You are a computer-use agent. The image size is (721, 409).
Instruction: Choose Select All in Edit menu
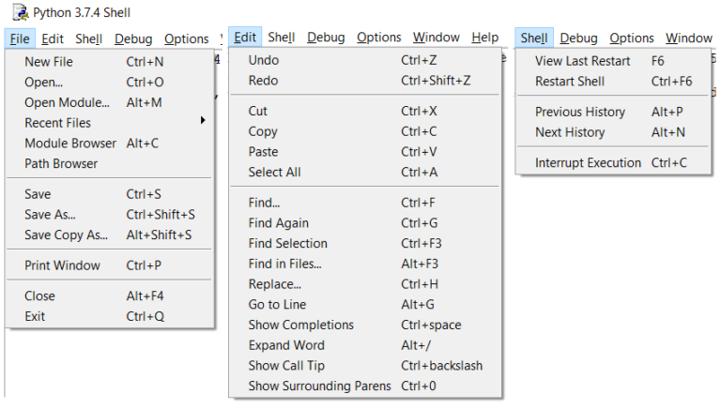coord(274,172)
